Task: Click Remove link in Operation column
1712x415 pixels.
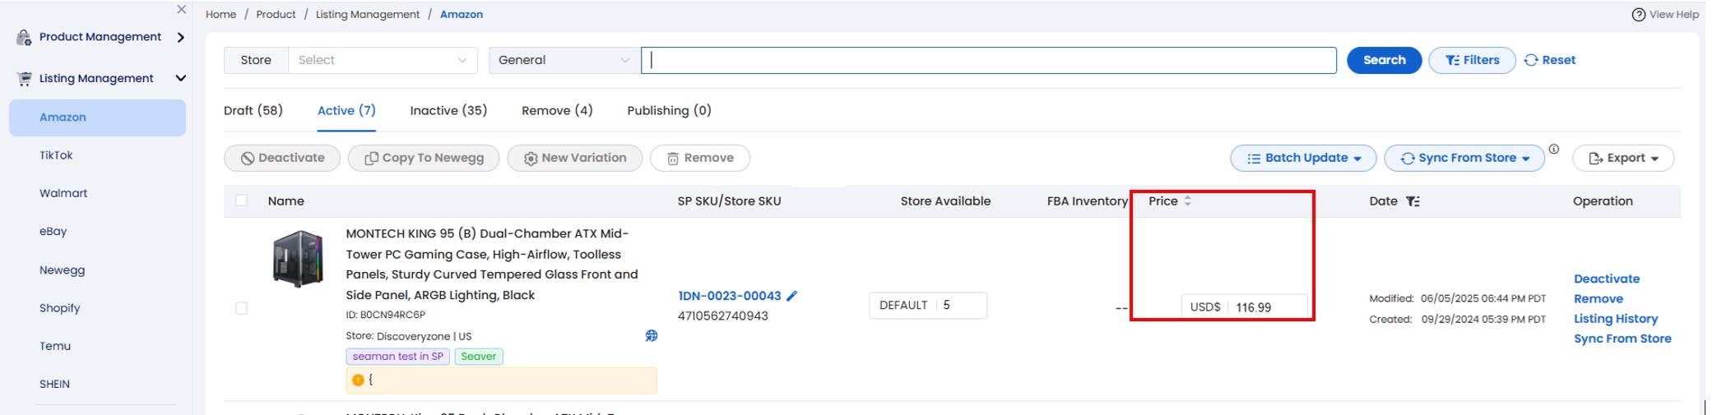Action: (x=1598, y=299)
